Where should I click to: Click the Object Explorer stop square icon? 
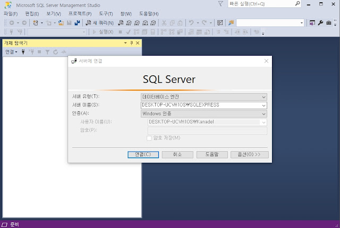pos(39,52)
